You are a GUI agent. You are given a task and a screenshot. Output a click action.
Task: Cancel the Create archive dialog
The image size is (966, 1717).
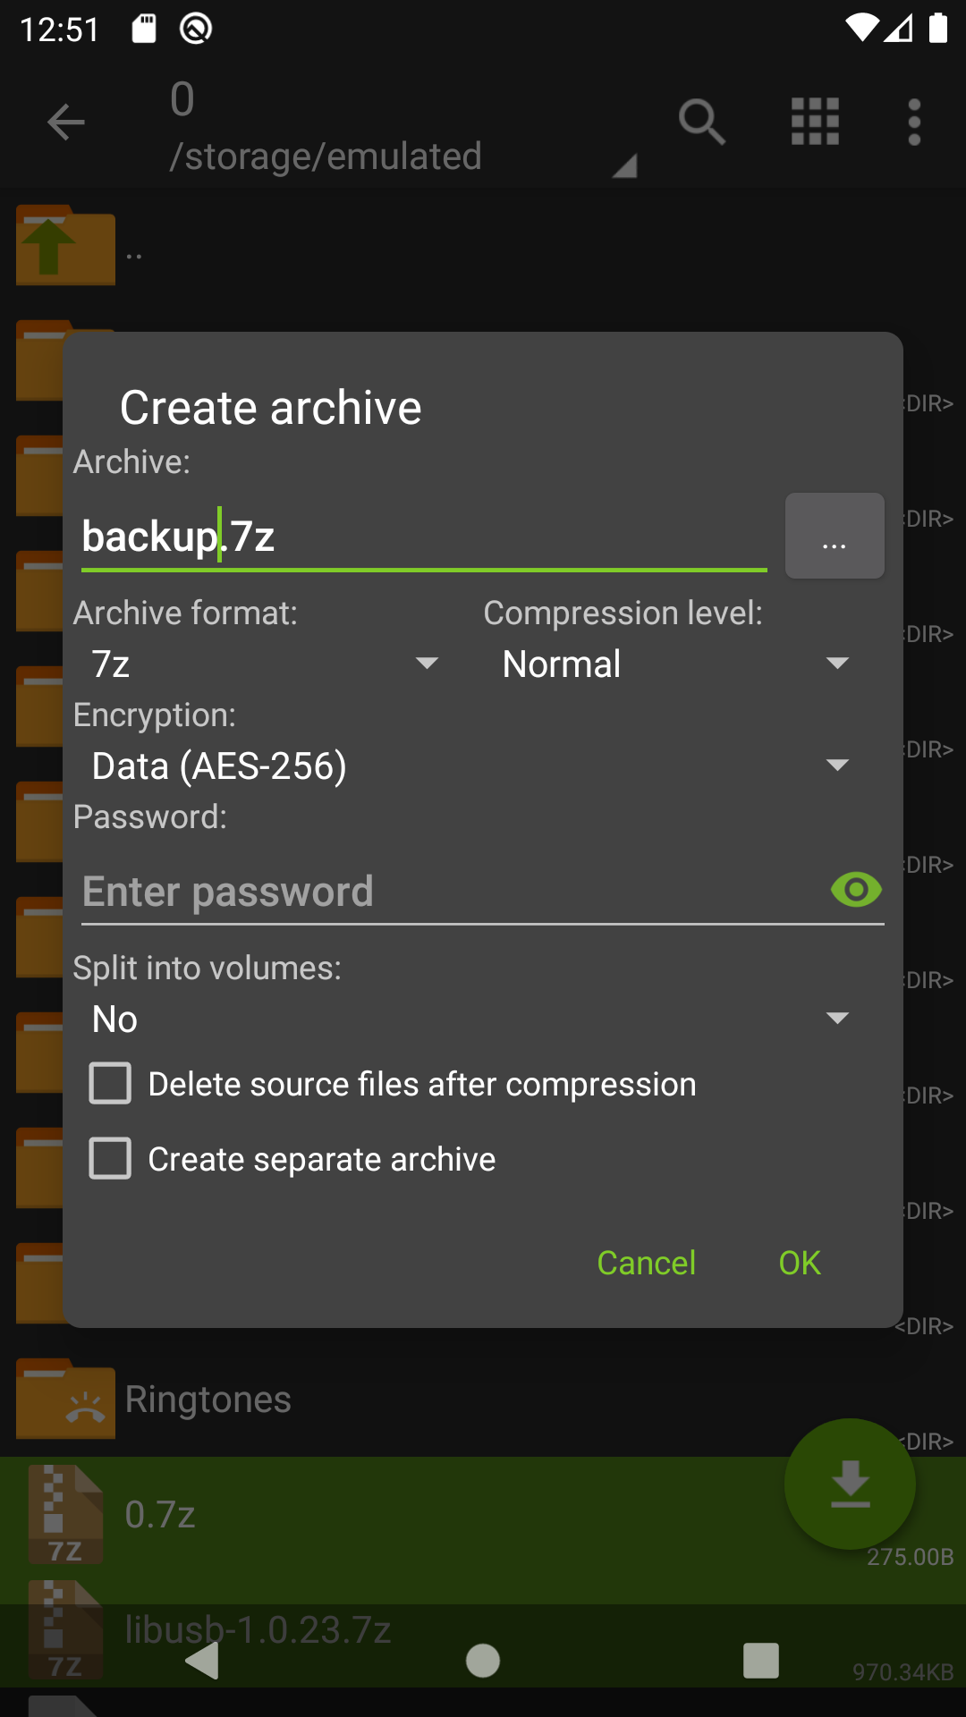coord(646,1263)
